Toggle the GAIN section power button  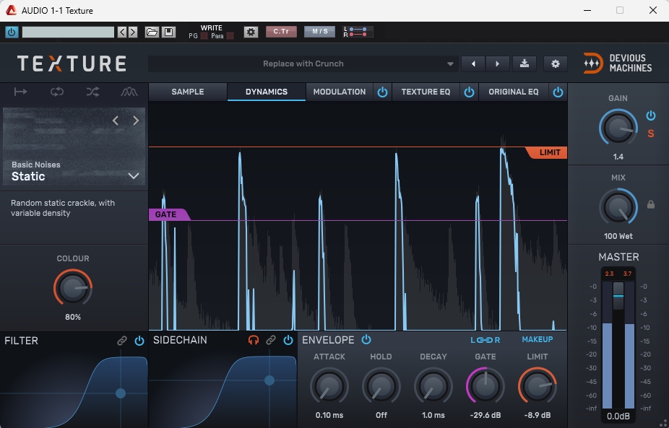tap(651, 115)
